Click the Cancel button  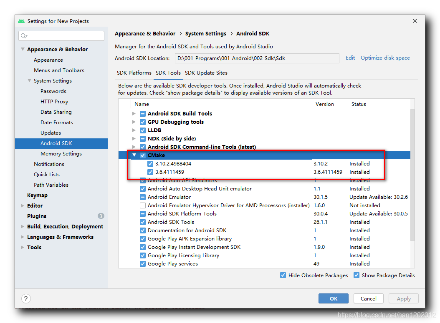369,299
